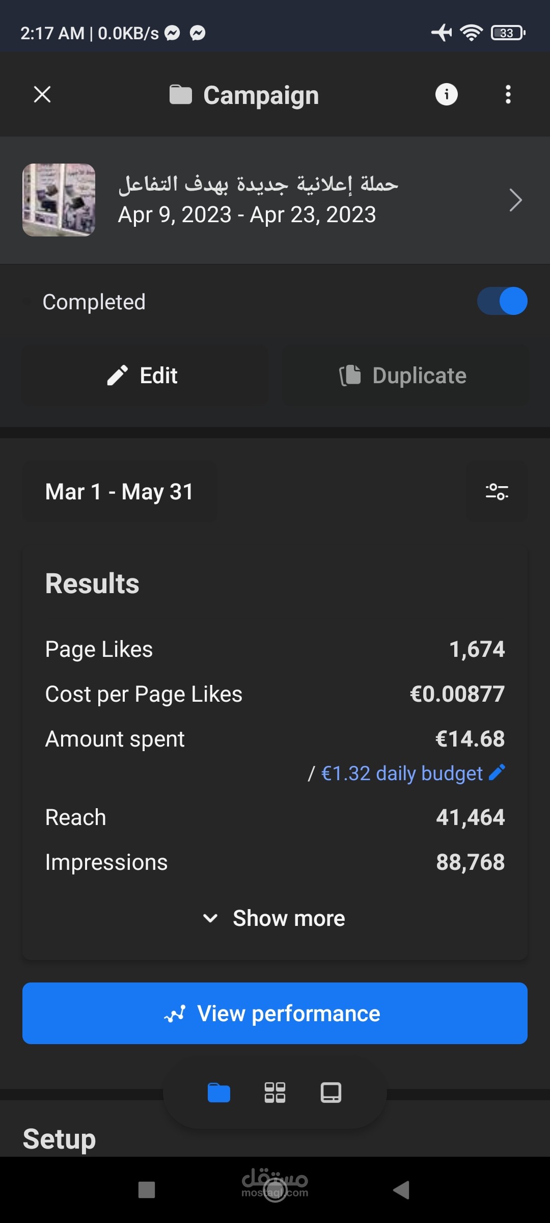Switch to the ads tablet icon
The height and width of the screenshot is (1223, 550).
(331, 1093)
